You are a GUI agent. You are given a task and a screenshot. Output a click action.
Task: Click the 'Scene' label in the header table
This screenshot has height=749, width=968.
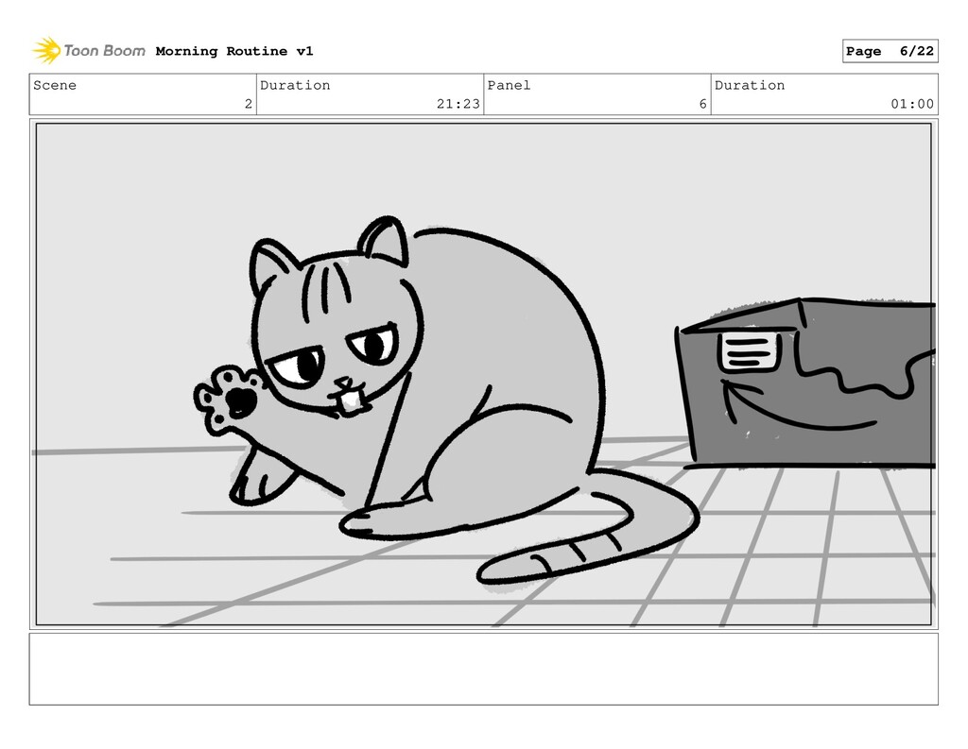tap(55, 85)
